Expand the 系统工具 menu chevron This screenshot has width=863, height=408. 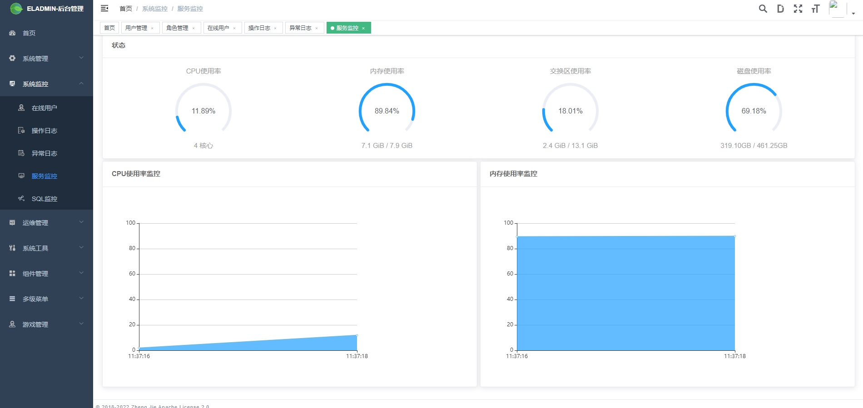coord(81,247)
